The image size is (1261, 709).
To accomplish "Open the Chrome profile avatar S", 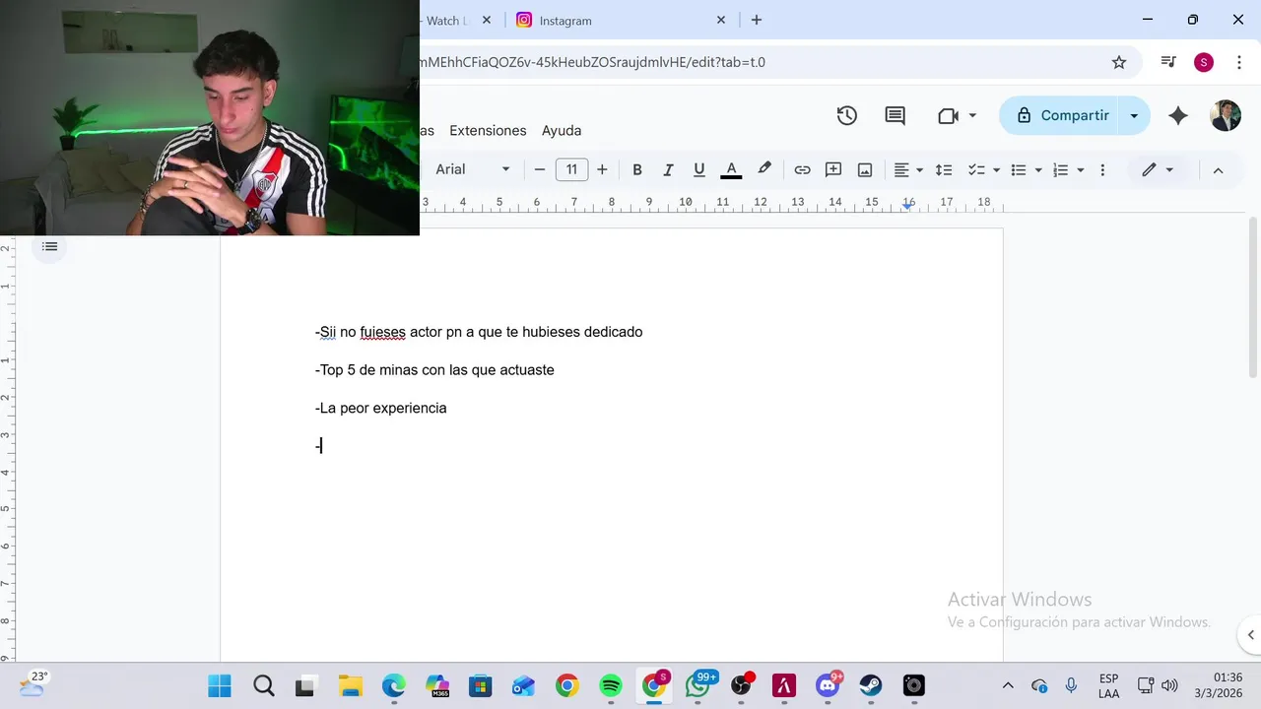I will coord(1203,62).
